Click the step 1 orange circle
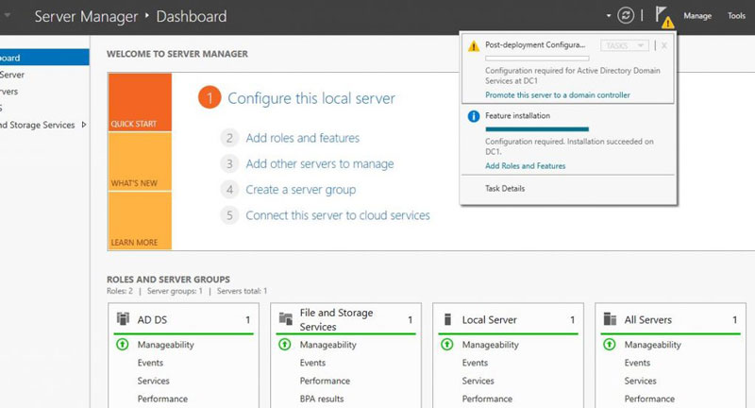This screenshot has width=755, height=408. pos(210,98)
